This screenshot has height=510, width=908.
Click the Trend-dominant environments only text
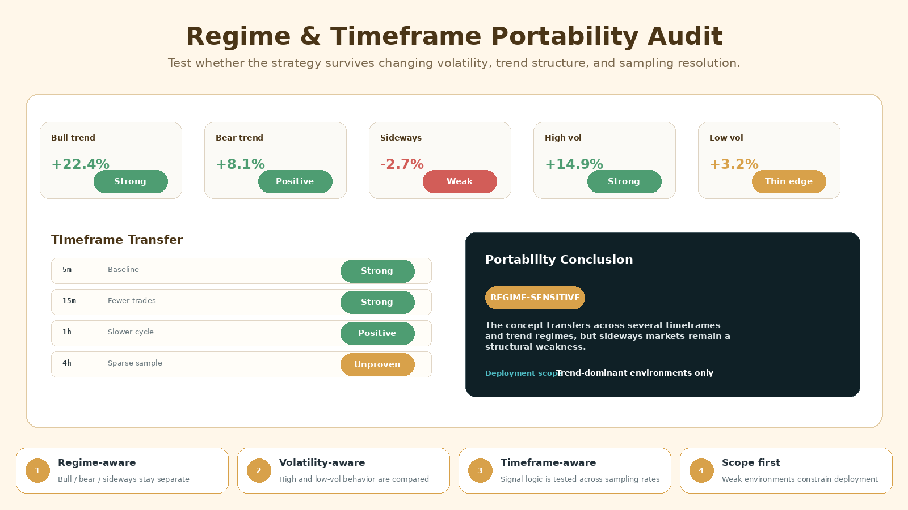[x=635, y=373]
